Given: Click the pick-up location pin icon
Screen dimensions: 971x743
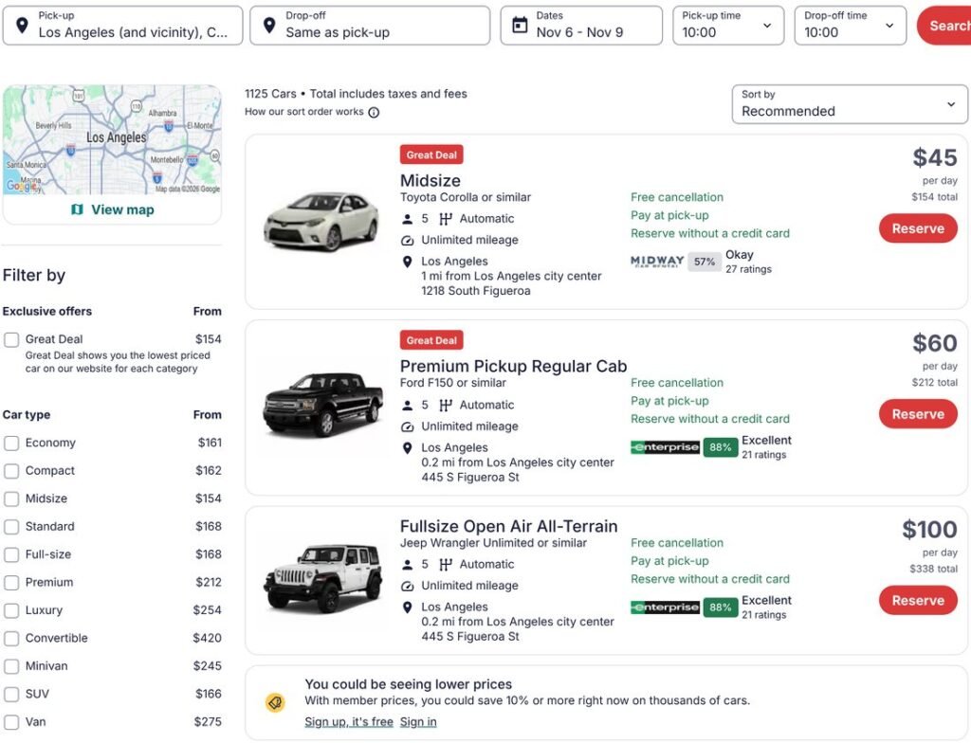Looking at the screenshot, I should 23,26.
